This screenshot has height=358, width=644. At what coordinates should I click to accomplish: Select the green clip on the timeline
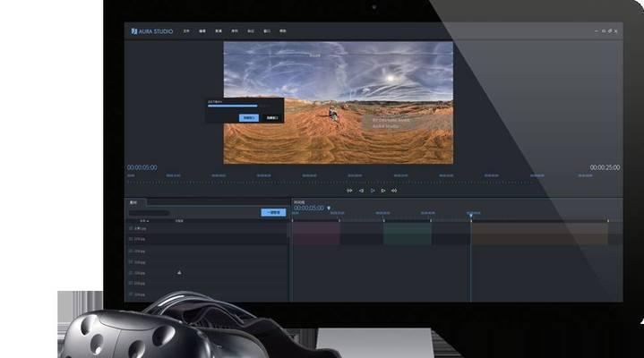pyautogui.click(x=408, y=233)
